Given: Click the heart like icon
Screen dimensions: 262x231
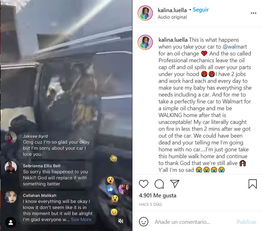Looking at the screenshot, I should click(144, 184).
